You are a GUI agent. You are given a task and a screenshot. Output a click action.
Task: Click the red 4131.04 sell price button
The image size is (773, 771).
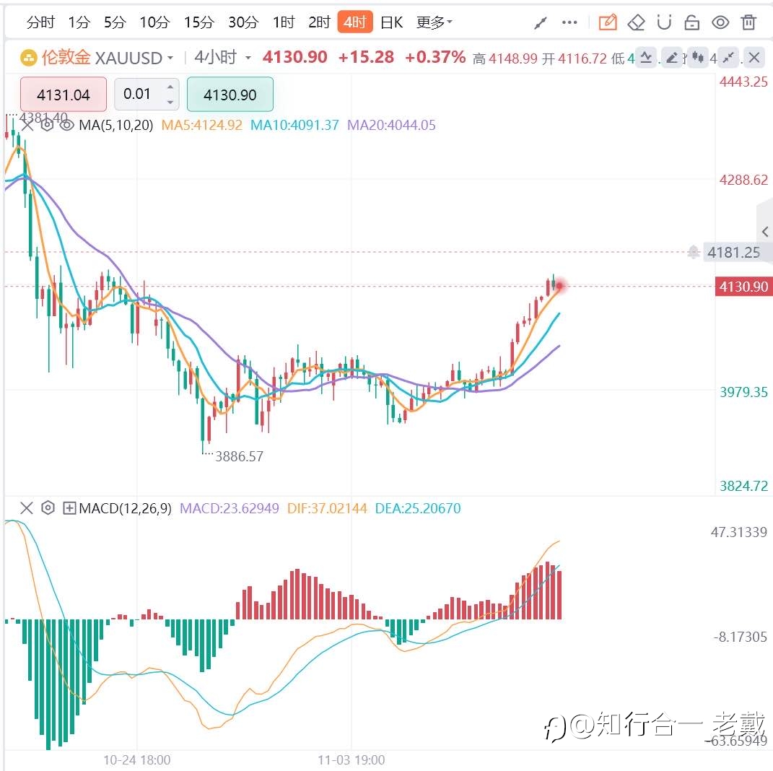[x=63, y=95]
